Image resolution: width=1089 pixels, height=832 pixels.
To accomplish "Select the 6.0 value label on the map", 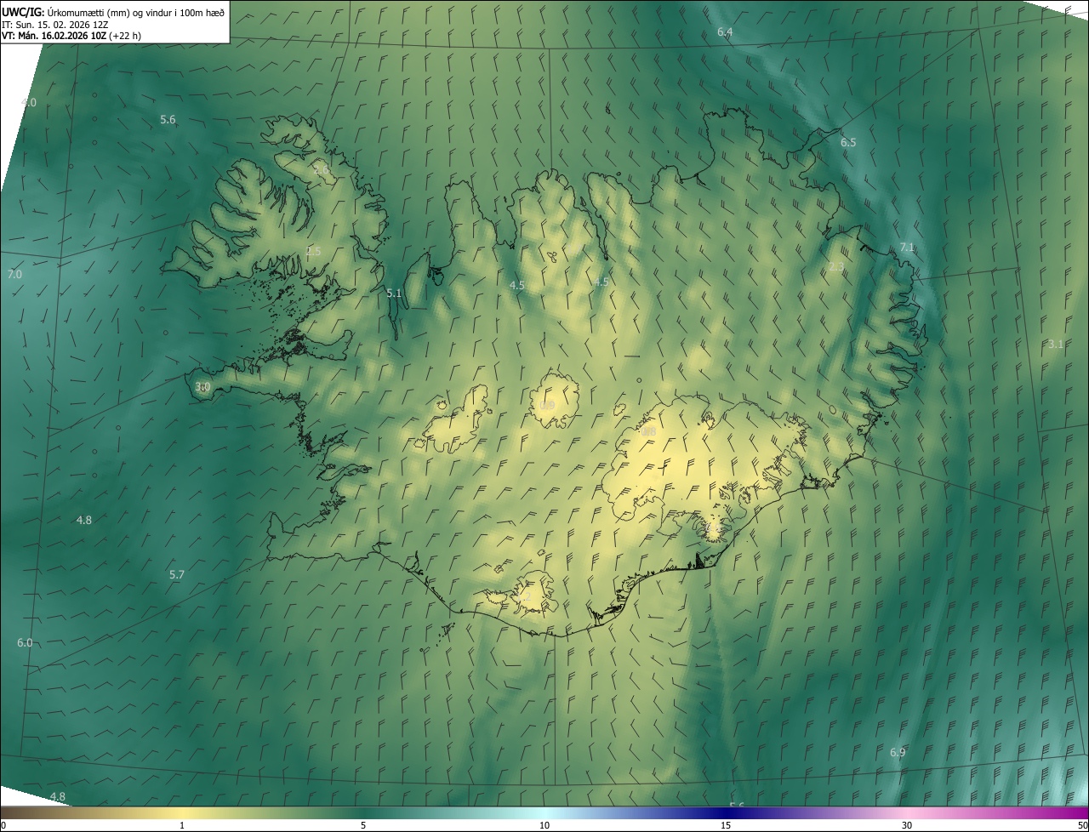I will tap(25, 643).
